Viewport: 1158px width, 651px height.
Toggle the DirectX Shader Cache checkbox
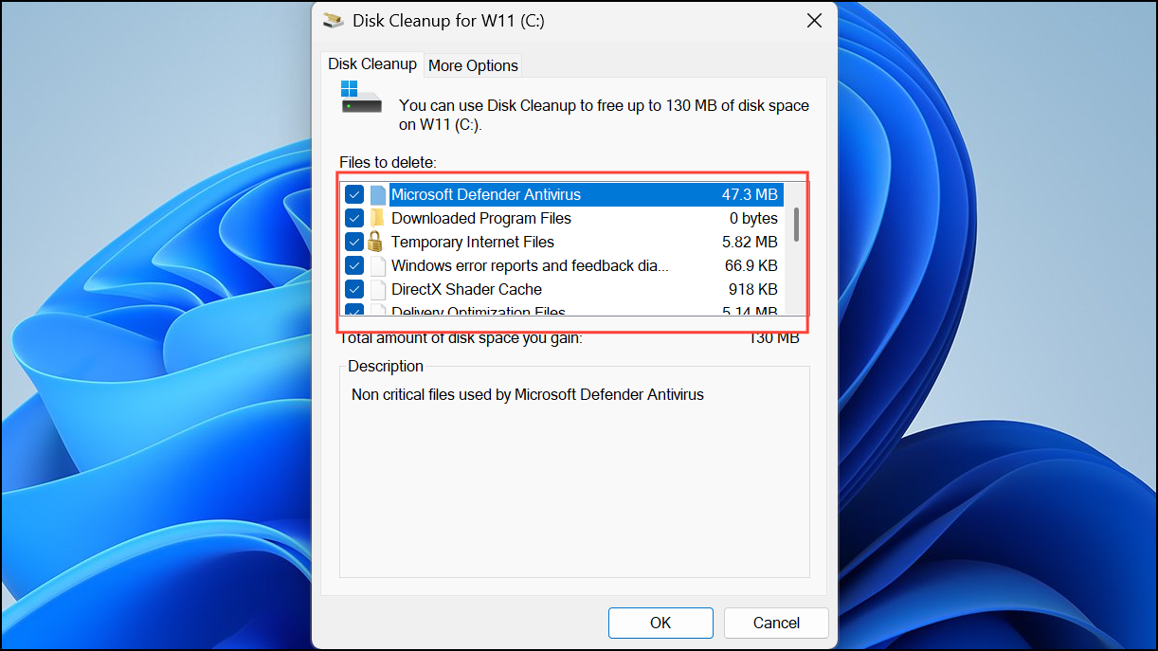click(354, 289)
